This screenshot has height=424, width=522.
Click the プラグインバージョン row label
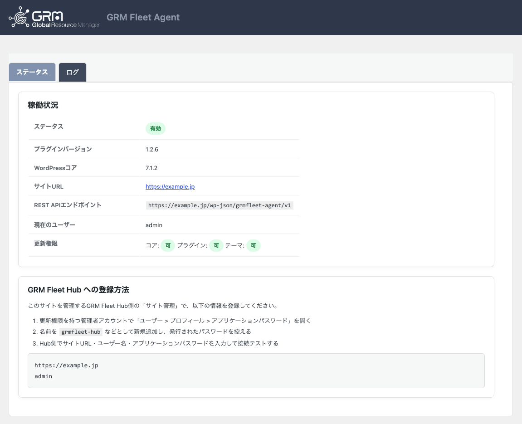pos(63,149)
